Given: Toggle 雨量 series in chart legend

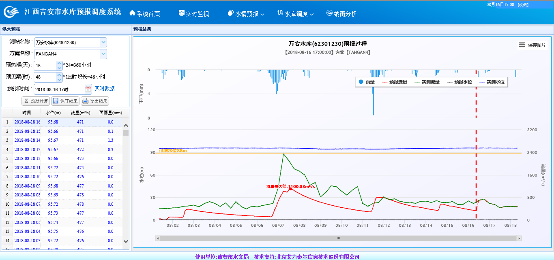Looking at the screenshot, I should [366, 82].
